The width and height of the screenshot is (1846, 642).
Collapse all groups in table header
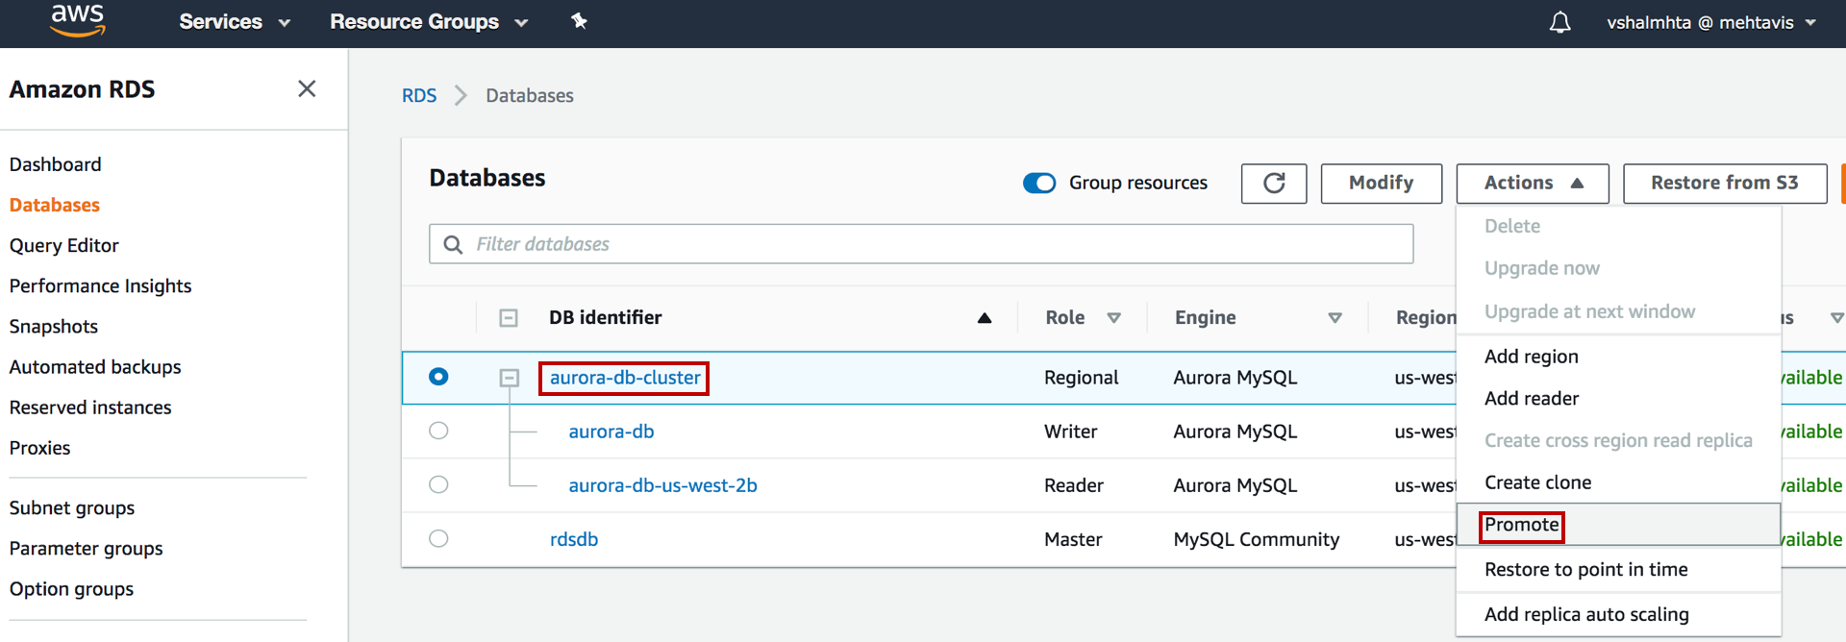[509, 317]
